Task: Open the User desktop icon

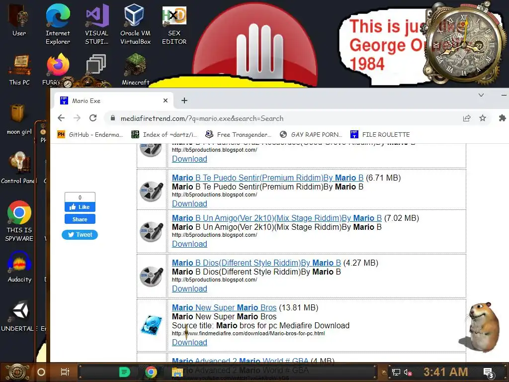Action: [19, 20]
